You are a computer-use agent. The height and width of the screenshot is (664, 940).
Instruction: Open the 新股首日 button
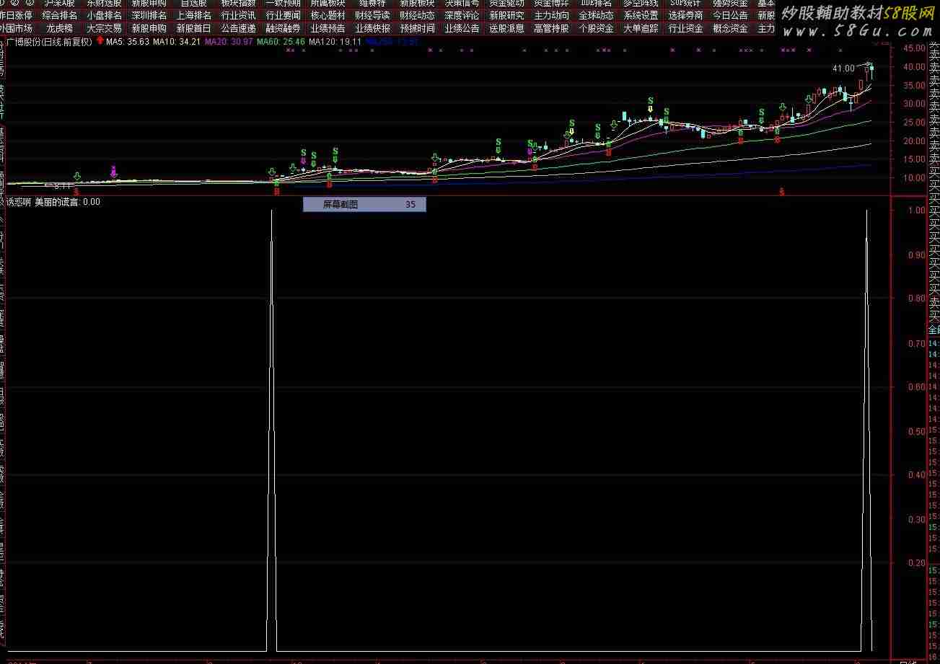[x=194, y=29]
